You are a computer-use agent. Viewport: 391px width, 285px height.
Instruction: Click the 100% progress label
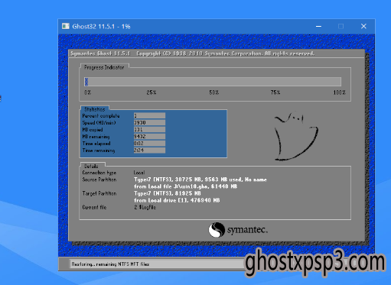point(339,92)
